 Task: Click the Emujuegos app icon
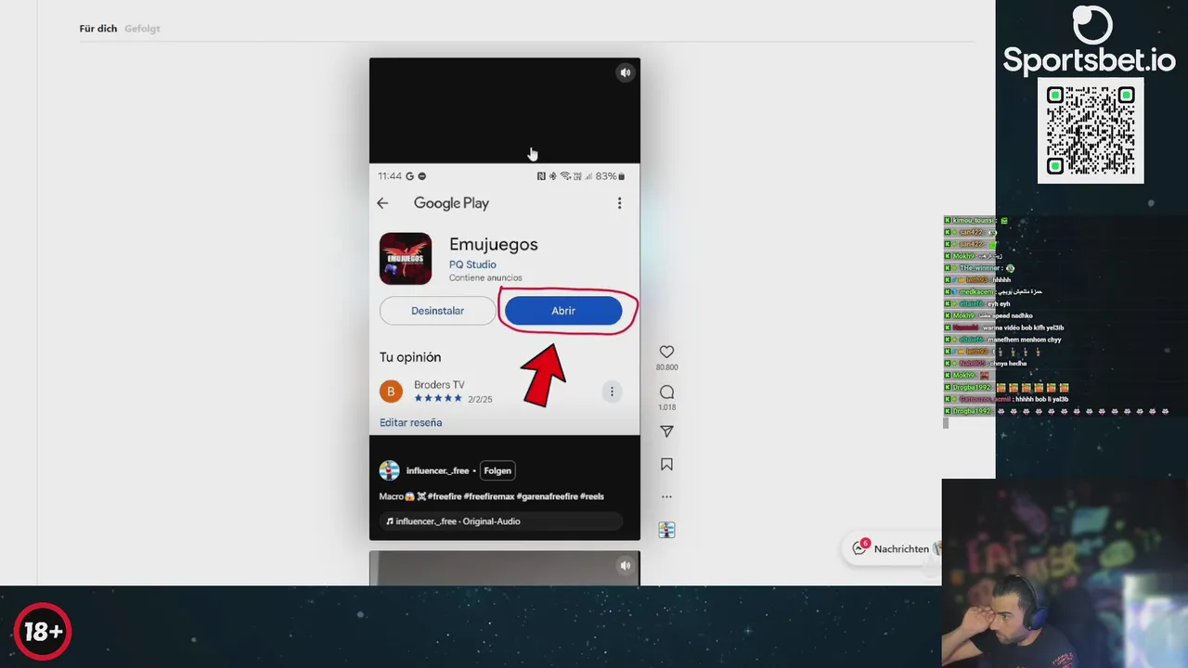[406, 258]
